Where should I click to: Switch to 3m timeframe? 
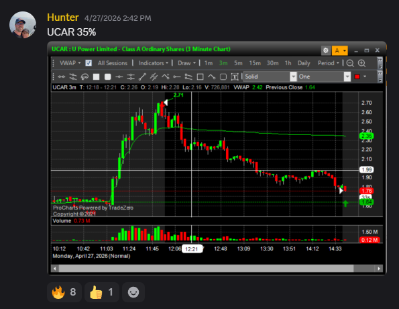coord(223,63)
